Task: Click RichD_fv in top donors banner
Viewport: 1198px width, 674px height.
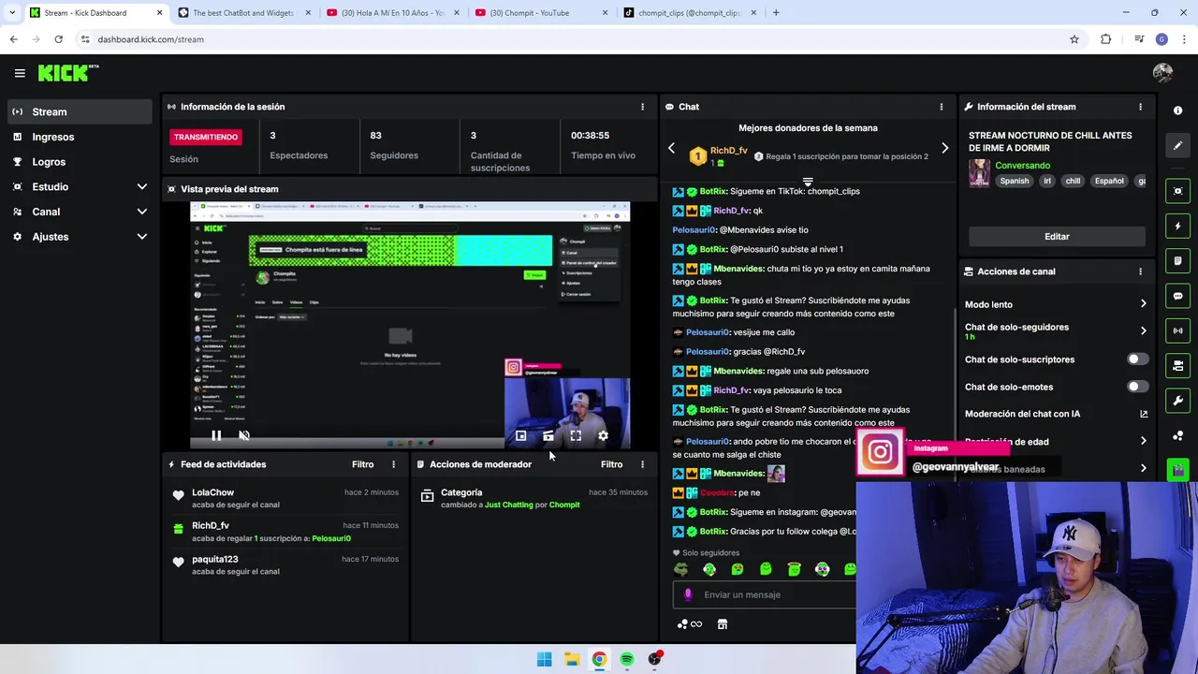Action: point(728,151)
